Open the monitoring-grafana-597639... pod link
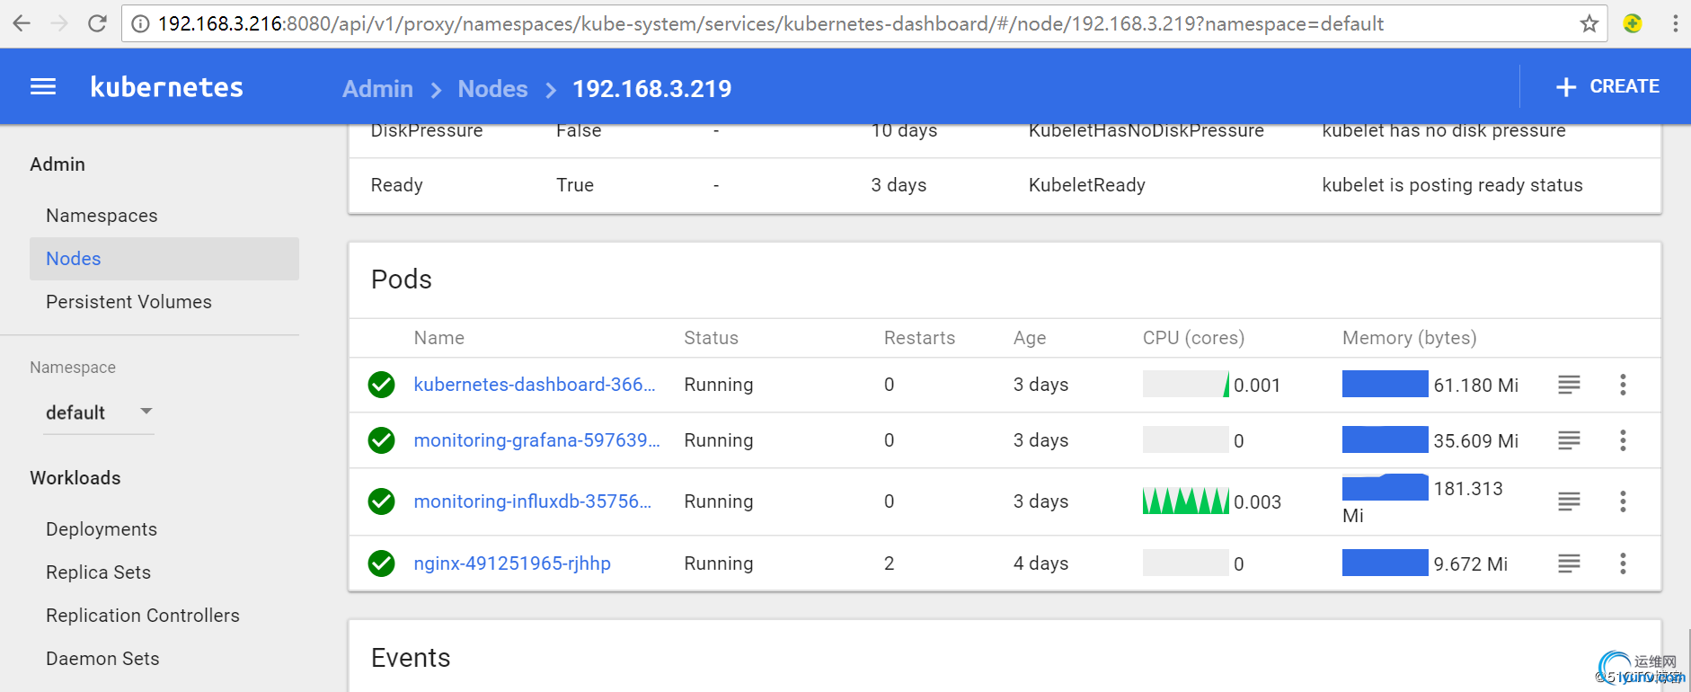Image resolution: width=1691 pixels, height=692 pixels. 536,440
